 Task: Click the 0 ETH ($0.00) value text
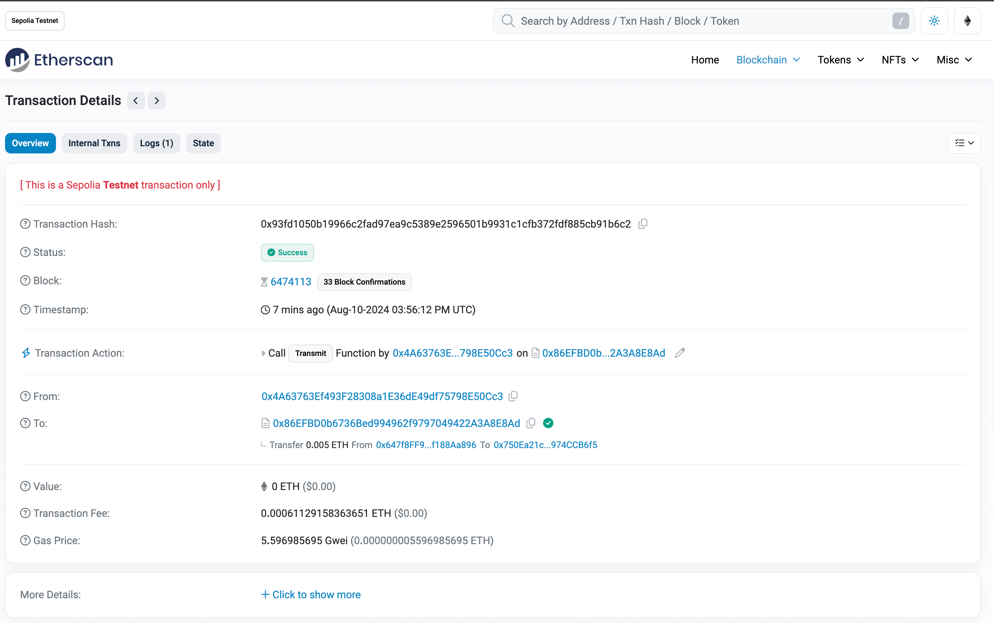pos(303,486)
